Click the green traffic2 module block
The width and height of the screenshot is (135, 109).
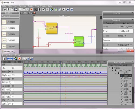click(79, 41)
